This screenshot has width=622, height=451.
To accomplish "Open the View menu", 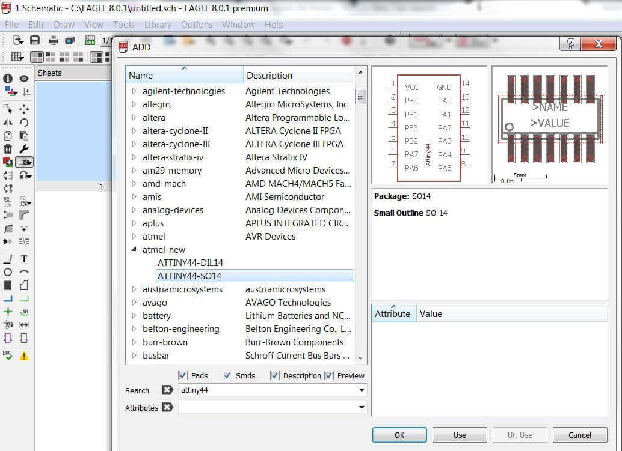I will point(94,25).
